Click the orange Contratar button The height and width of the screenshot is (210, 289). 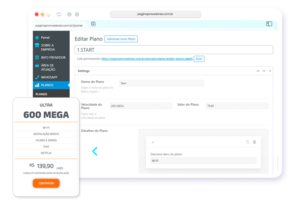(46, 183)
